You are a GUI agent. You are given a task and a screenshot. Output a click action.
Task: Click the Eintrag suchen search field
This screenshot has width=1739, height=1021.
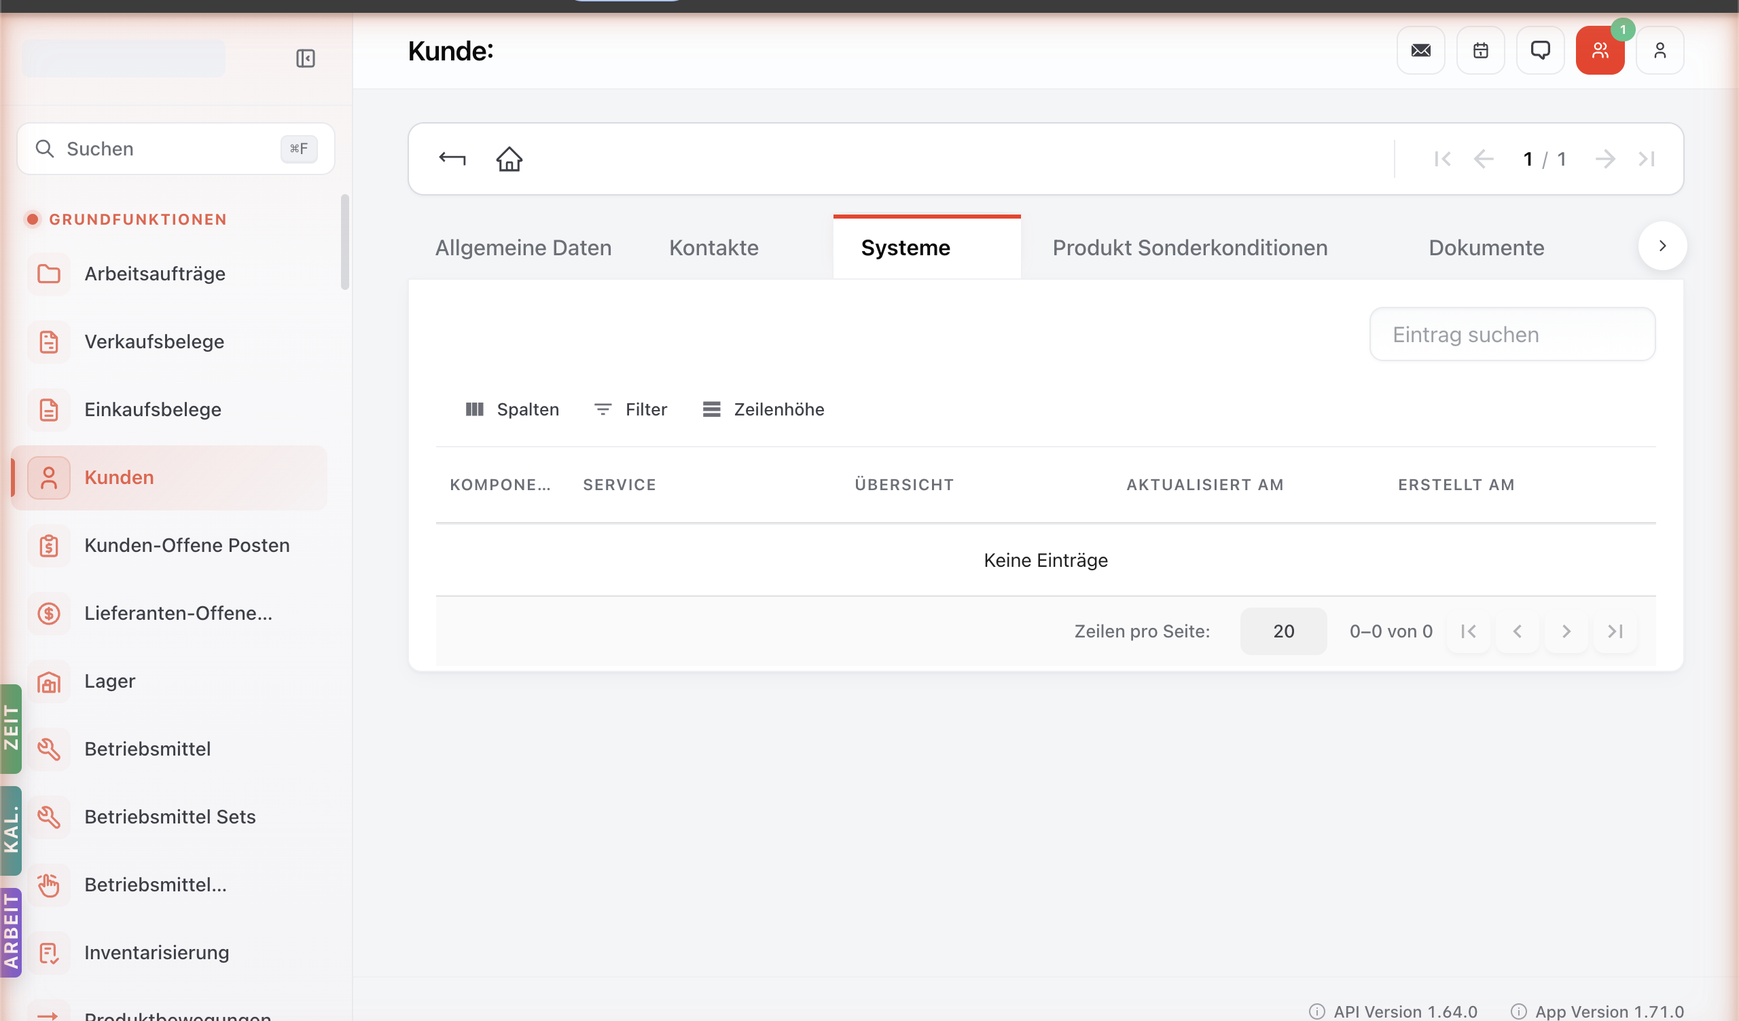1512,335
